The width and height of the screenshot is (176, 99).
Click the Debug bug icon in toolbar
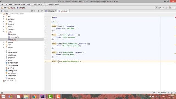point(163,7)
